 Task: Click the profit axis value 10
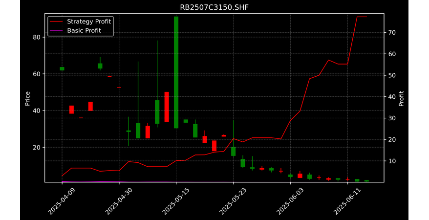point(391,161)
